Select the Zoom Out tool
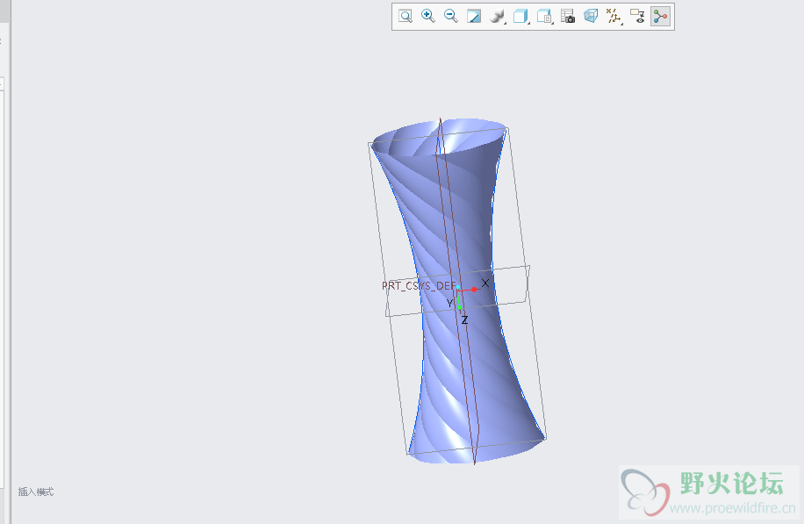This screenshot has width=804, height=524. (x=450, y=17)
